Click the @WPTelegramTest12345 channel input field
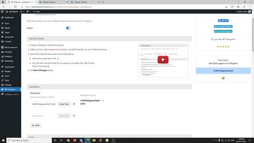The height and width of the screenshot is (143, 254). pos(44,104)
